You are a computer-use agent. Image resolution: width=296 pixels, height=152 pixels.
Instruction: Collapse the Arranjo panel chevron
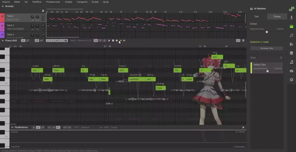click(3, 6)
